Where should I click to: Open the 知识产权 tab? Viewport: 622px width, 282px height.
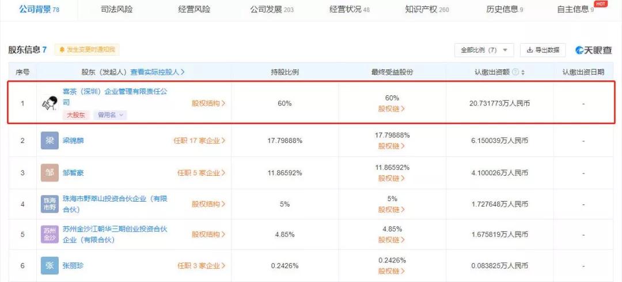click(x=427, y=9)
